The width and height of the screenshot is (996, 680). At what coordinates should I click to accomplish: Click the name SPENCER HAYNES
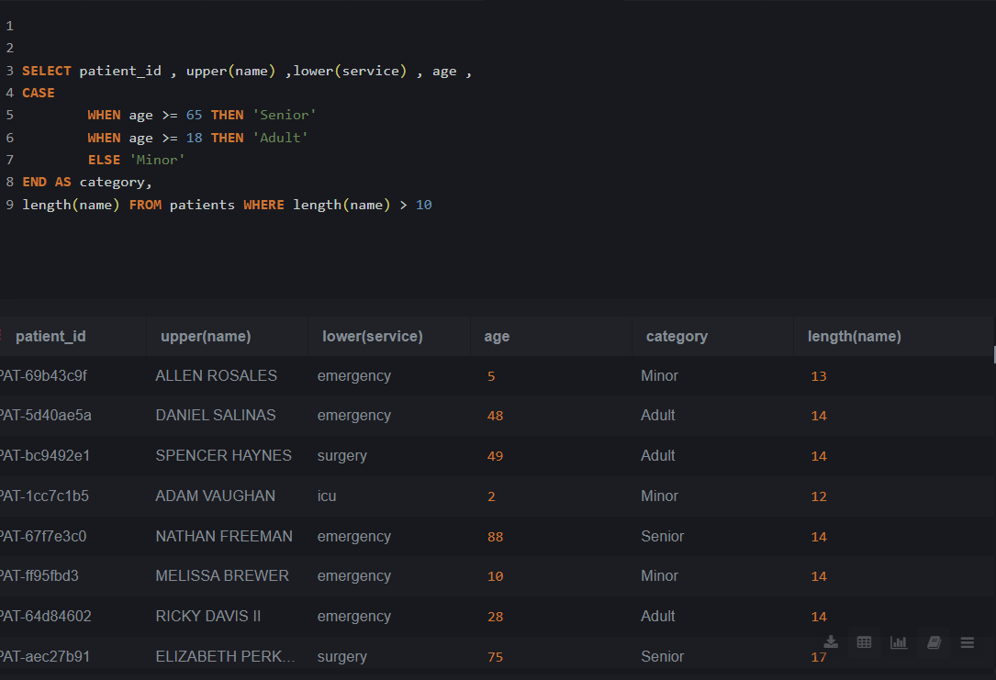(224, 456)
